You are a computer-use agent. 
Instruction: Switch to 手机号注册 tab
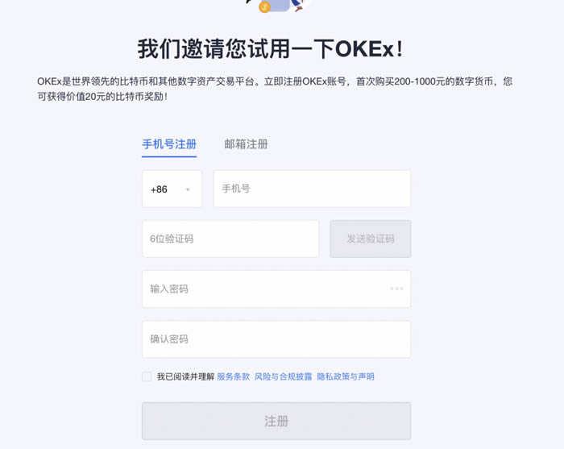pos(169,144)
